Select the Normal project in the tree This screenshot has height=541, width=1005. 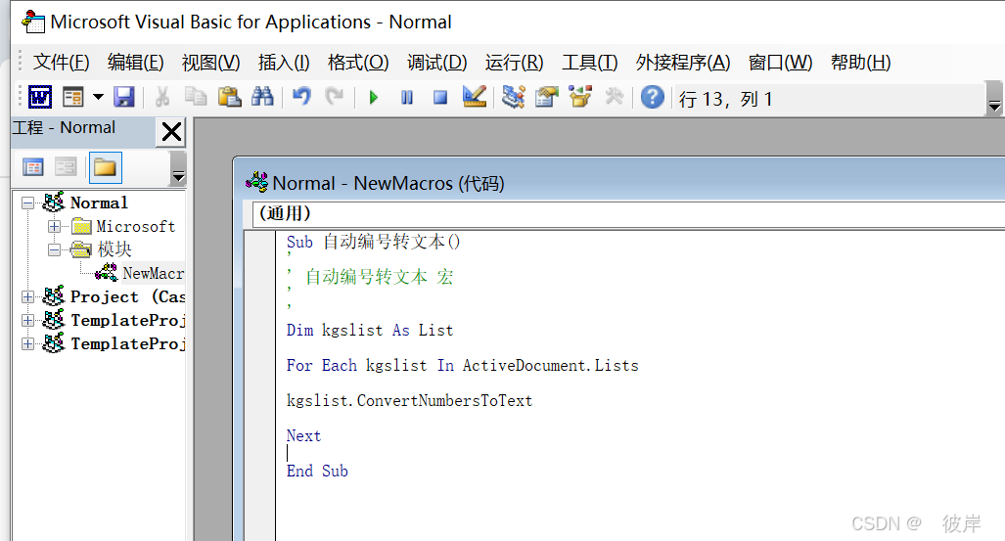[100, 203]
